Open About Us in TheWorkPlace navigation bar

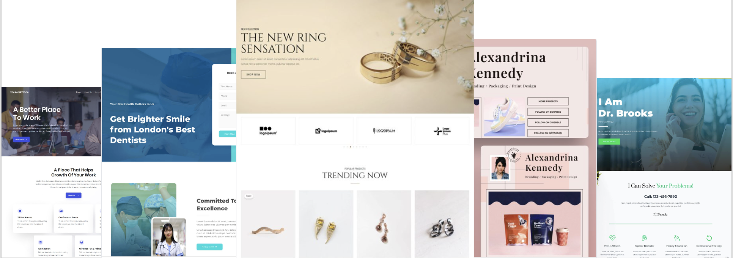click(x=88, y=92)
